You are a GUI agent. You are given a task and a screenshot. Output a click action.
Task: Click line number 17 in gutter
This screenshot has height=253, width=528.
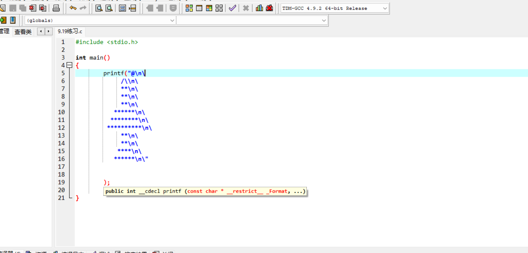pyautogui.click(x=61, y=167)
